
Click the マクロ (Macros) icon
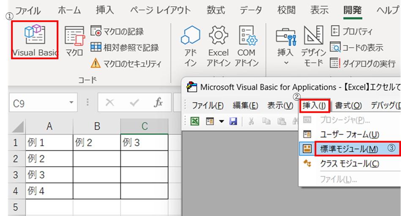click(74, 41)
